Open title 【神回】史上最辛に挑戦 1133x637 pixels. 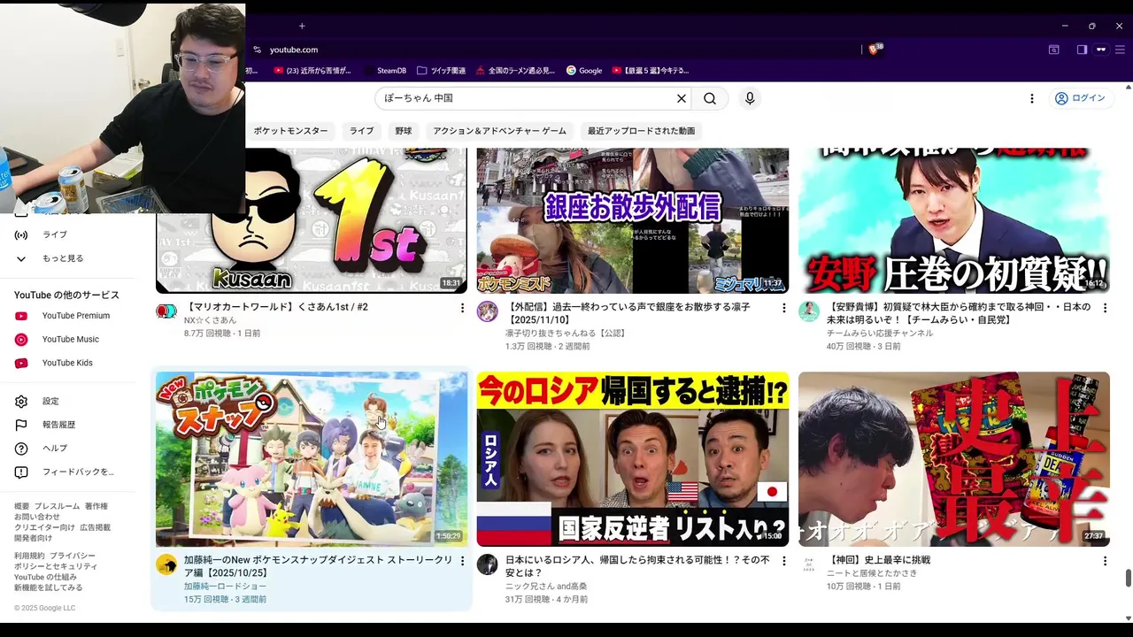click(x=879, y=560)
